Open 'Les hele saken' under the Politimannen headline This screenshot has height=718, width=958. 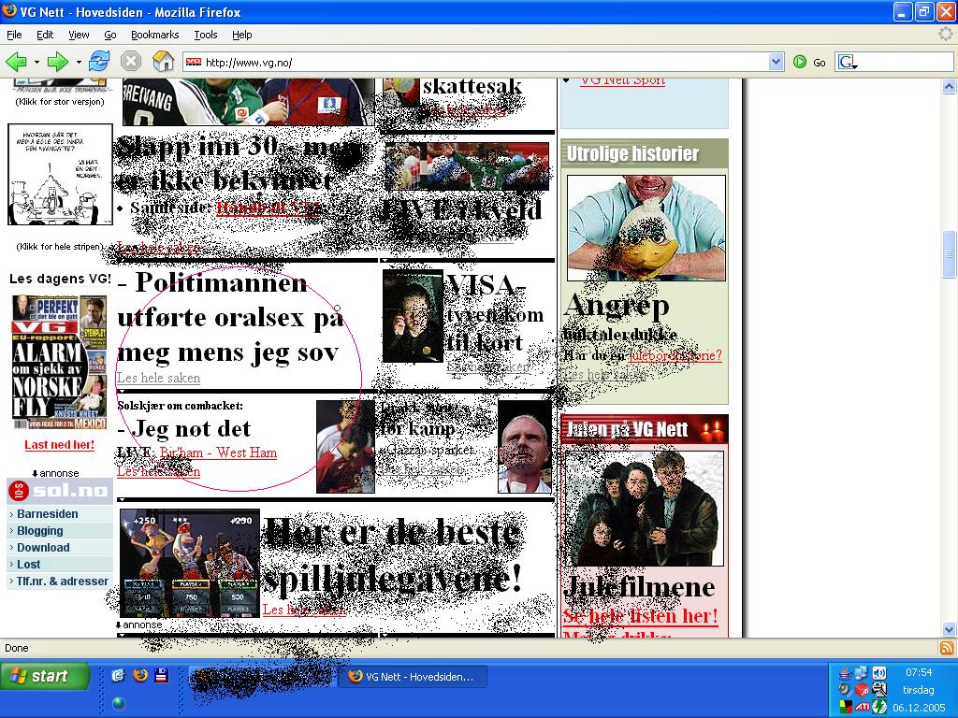(x=158, y=378)
